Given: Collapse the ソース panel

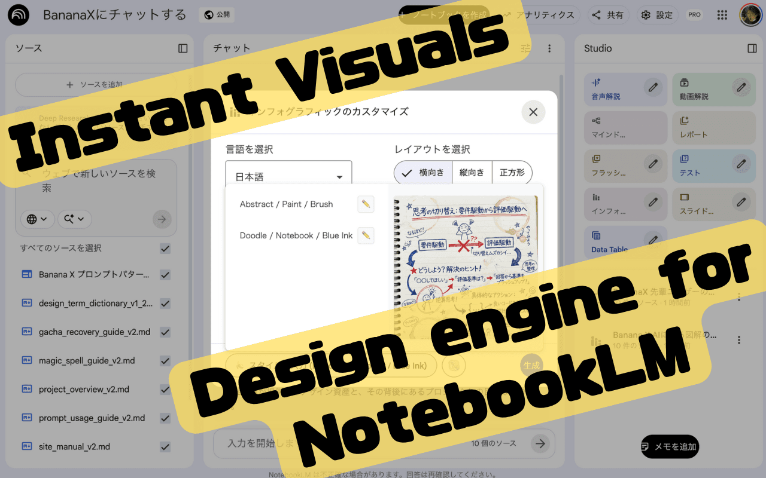Looking at the screenshot, I should 183,48.
